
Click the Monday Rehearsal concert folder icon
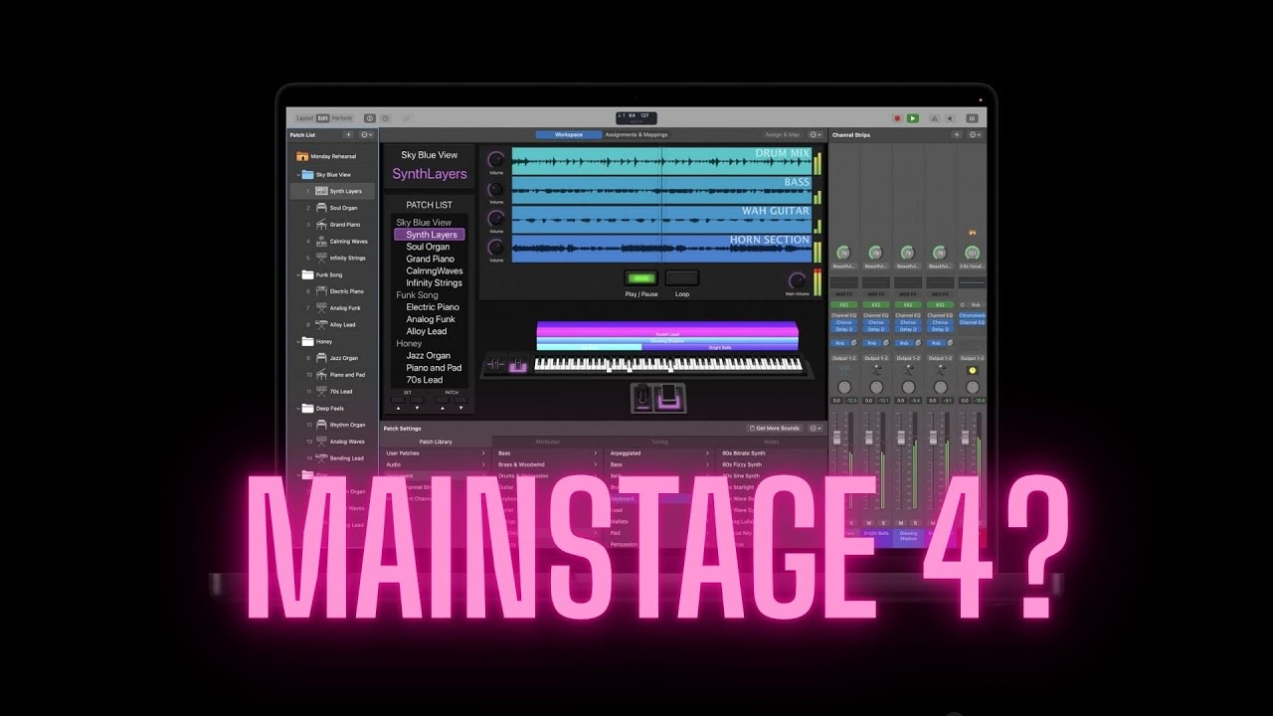302,156
